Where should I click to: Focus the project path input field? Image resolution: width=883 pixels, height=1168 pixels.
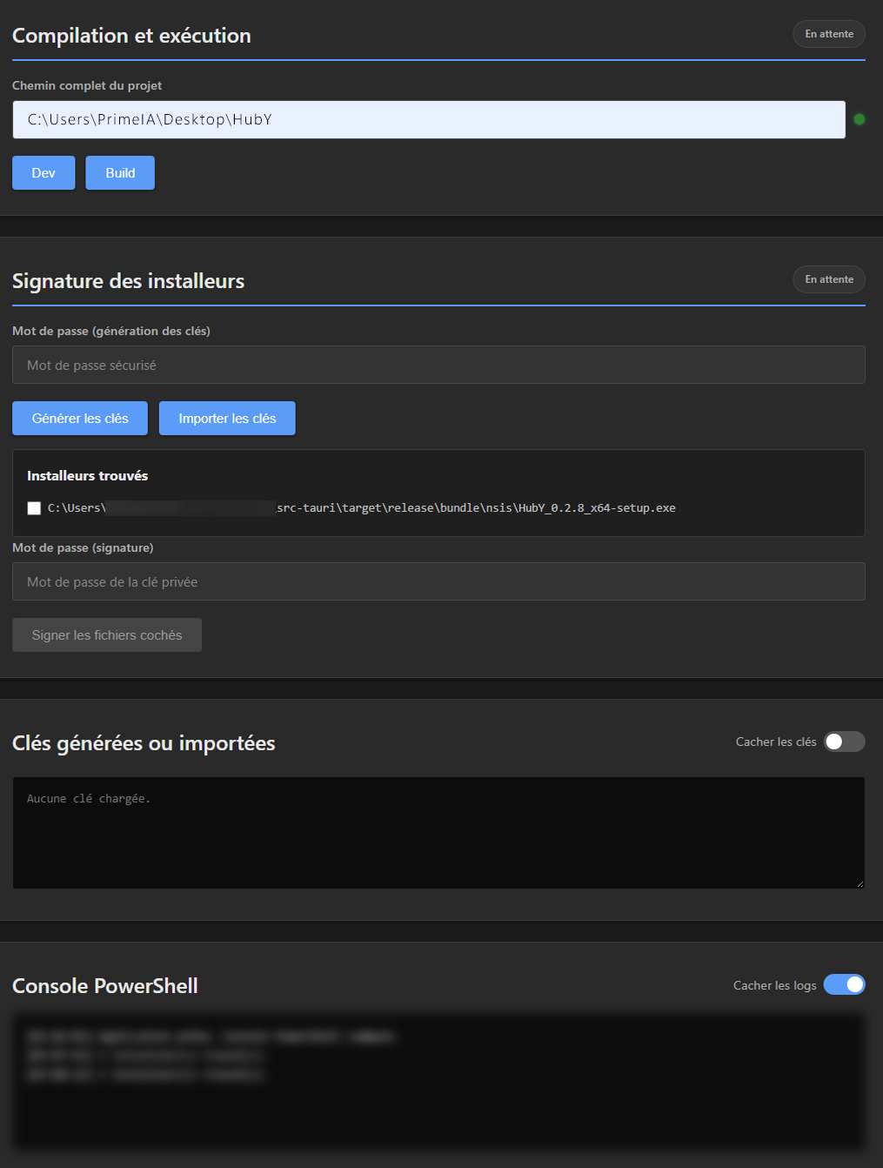[x=429, y=119]
